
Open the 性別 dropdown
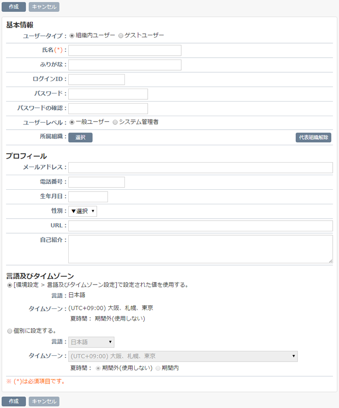tap(83, 211)
